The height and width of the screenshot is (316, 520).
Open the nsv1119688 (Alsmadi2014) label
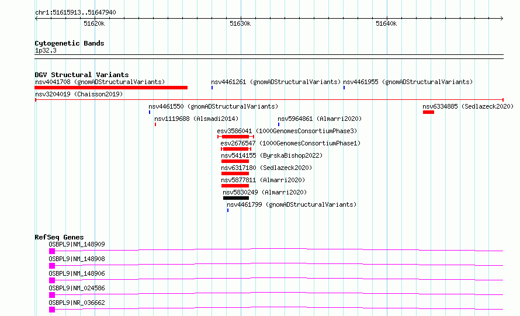(x=196, y=119)
